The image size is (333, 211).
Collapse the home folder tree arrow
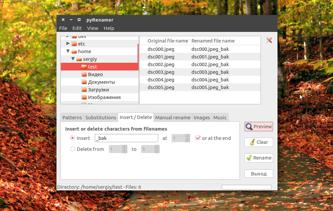[x=68, y=51]
